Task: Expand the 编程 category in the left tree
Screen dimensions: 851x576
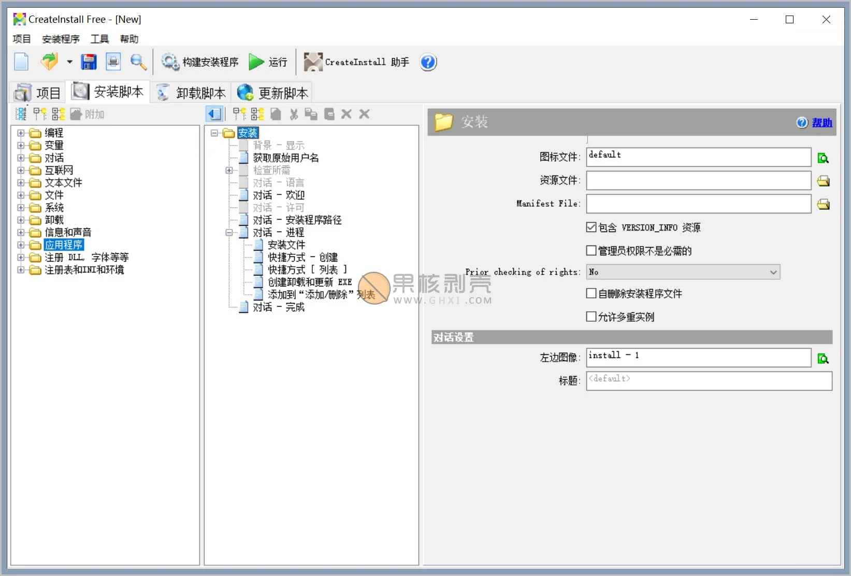Action: 20,133
